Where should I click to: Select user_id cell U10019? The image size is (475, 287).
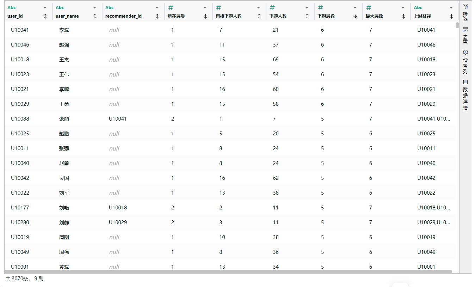coord(20,237)
